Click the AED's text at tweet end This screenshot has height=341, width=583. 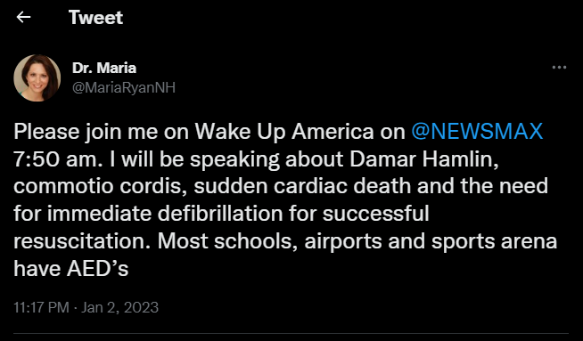(x=97, y=269)
